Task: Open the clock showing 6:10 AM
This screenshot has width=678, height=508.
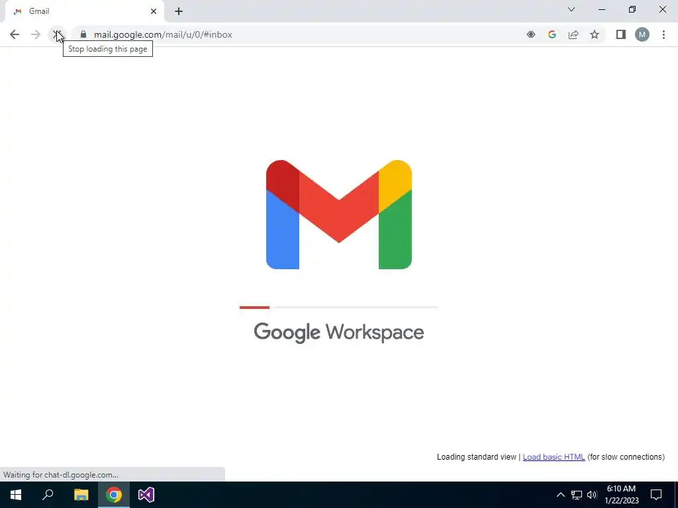Action: [621, 495]
